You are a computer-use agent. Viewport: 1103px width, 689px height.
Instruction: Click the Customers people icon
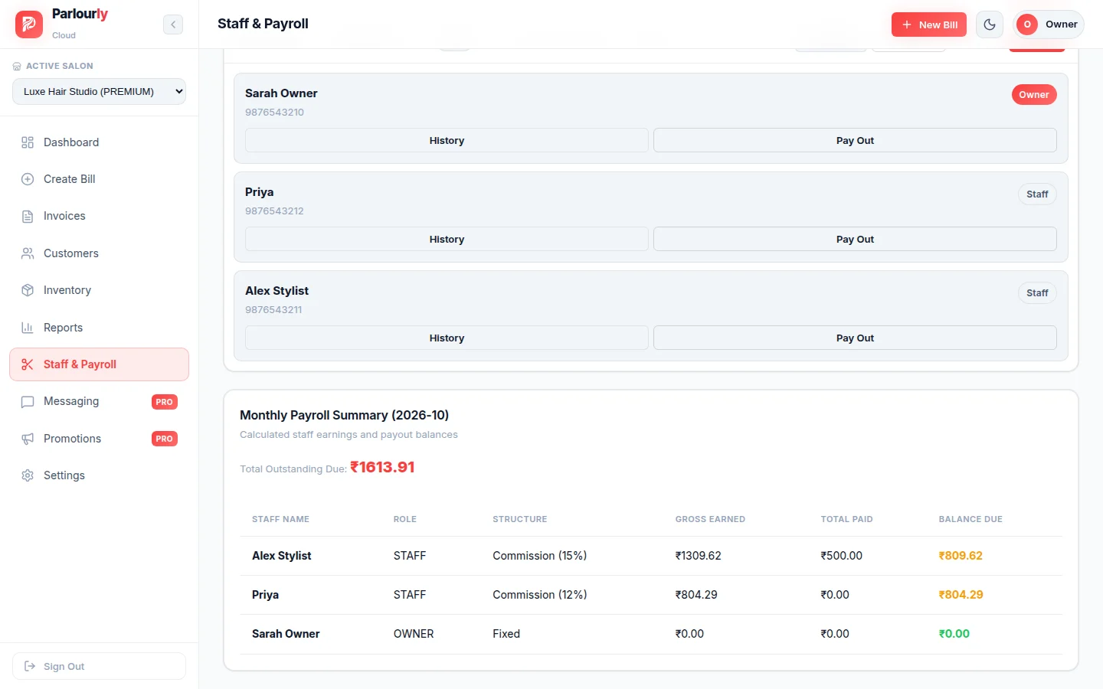pos(28,253)
